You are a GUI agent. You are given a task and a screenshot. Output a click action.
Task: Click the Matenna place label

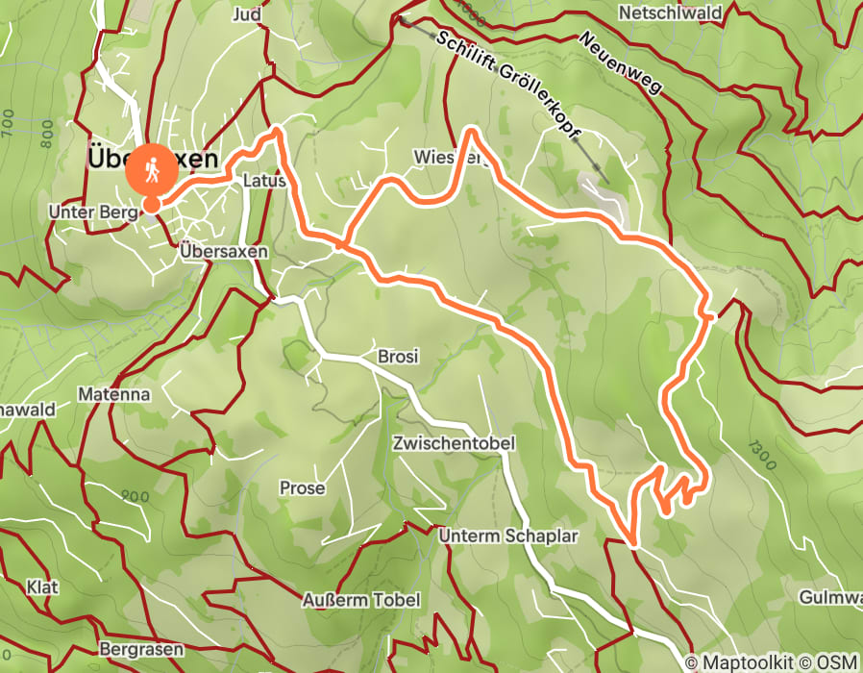tap(114, 394)
